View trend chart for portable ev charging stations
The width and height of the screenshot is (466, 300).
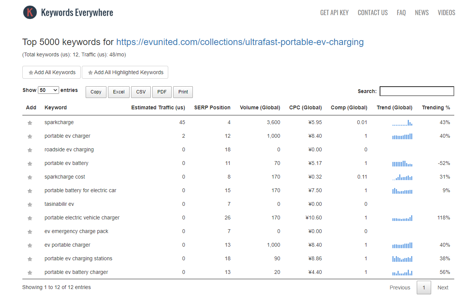pos(402,259)
